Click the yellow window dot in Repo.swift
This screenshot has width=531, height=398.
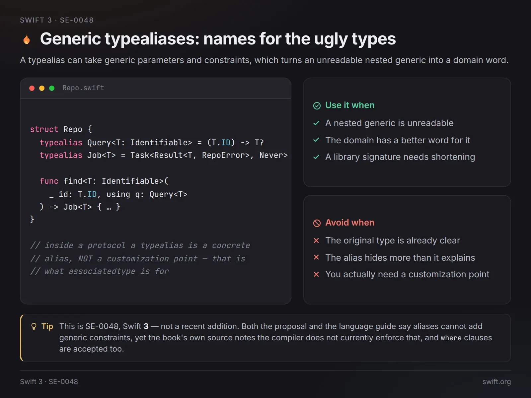tap(42, 88)
